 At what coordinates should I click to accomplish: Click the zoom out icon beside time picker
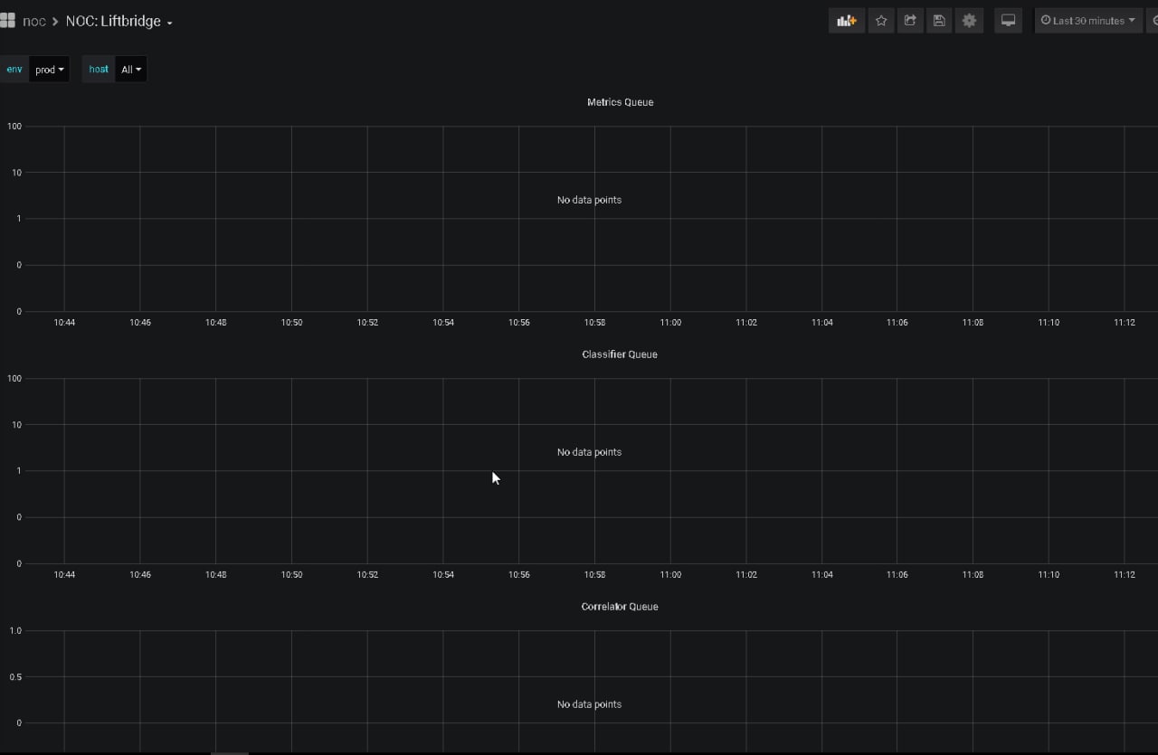1153,21
